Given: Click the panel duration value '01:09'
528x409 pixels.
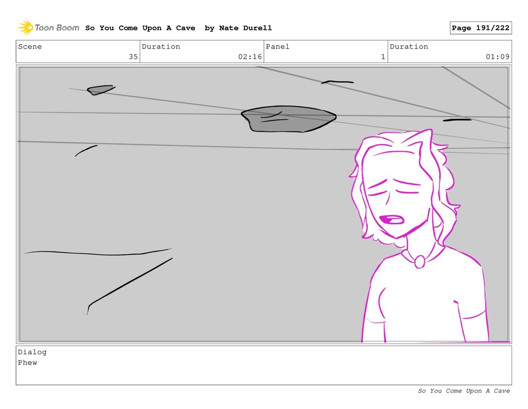Looking at the screenshot, I should pyautogui.click(x=498, y=57).
